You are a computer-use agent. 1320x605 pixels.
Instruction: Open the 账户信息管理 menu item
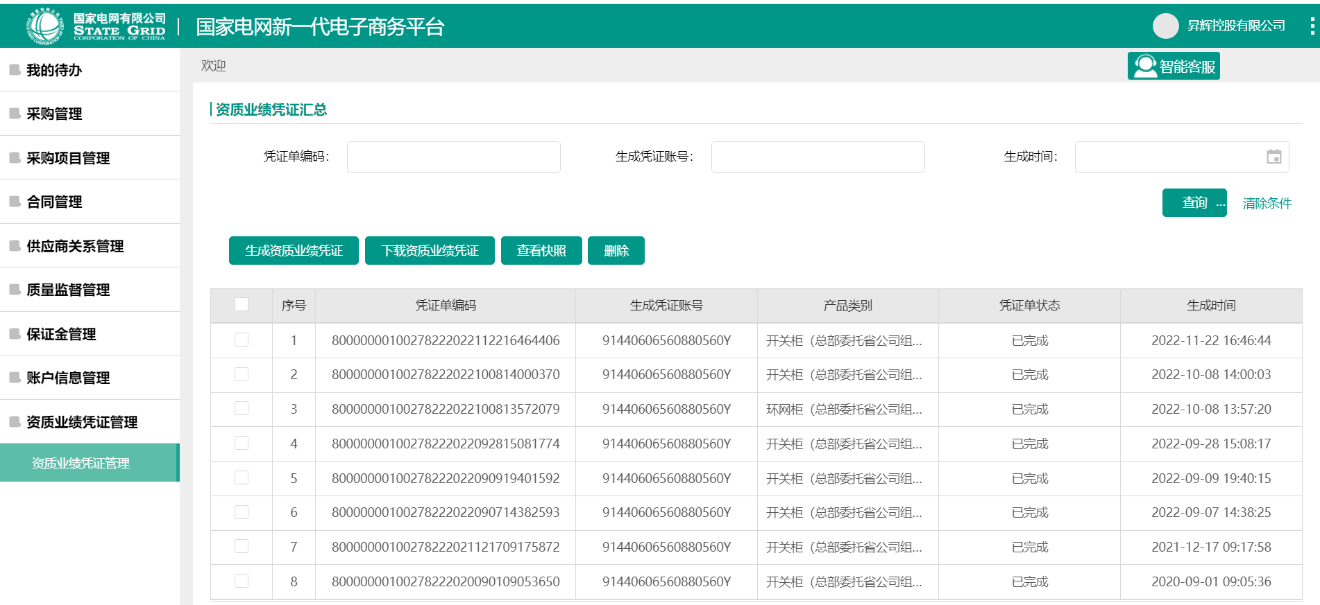coord(68,378)
